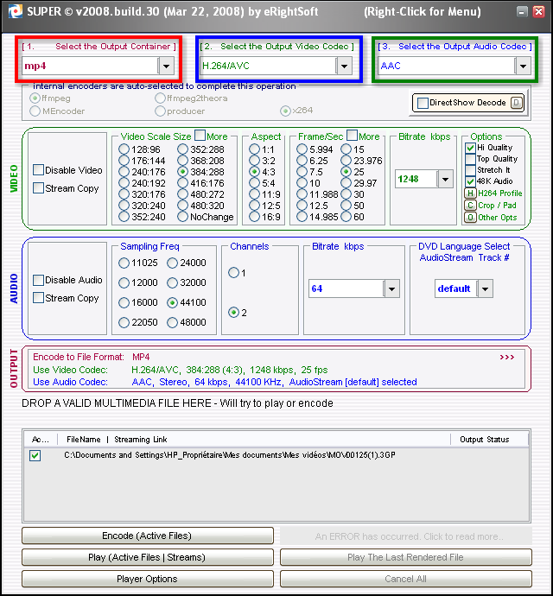Check the video Stream Copy checkbox

coord(38,188)
